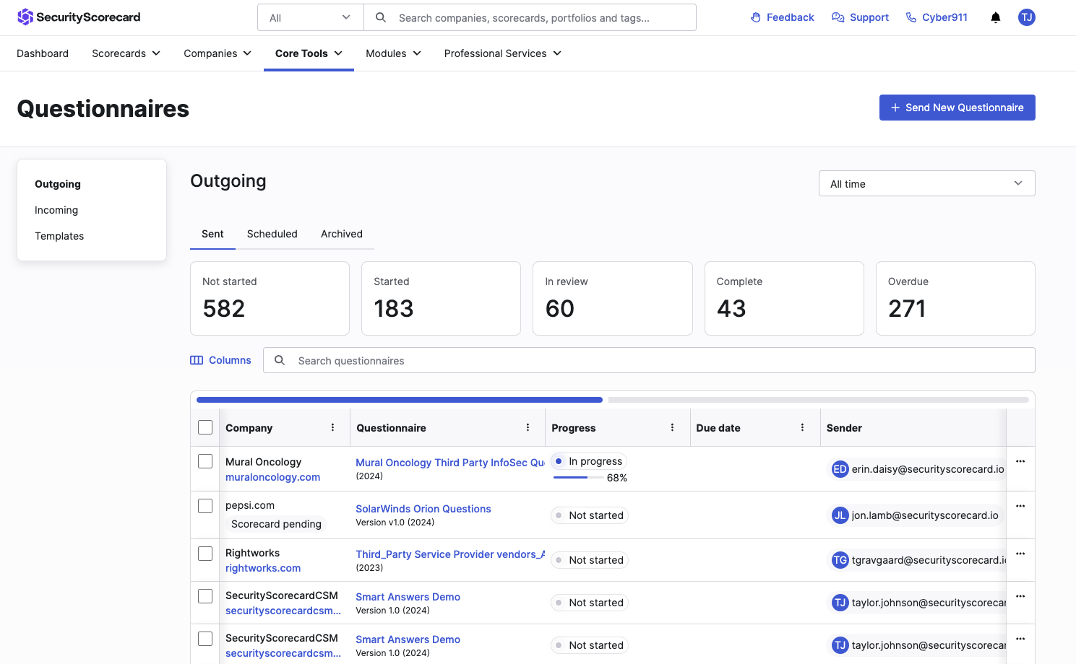
Task: Filter by Overdue card
Action: 955,298
